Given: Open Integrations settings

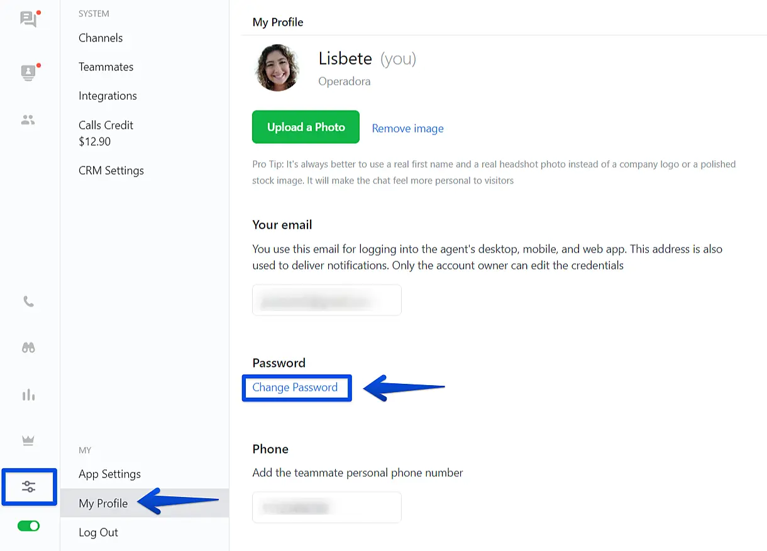Looking at the screenshot, I should (x=108, y=95).
